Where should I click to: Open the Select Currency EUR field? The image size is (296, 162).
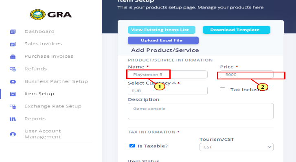pos(168,91)
